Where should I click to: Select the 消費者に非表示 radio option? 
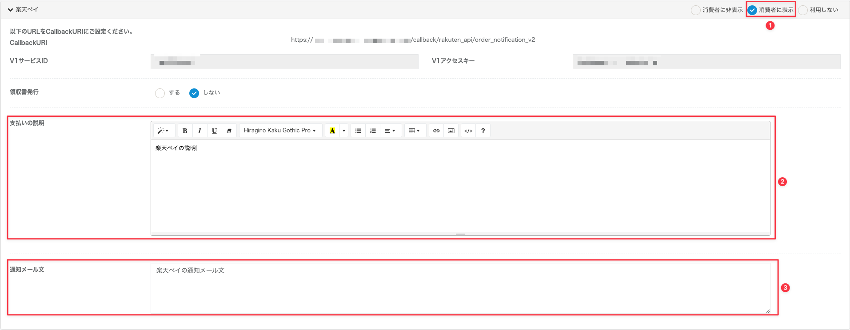[696, 10]
